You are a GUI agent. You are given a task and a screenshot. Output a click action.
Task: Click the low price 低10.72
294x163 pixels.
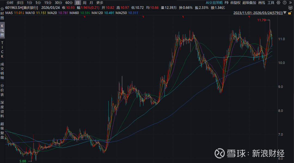[137, 8]
